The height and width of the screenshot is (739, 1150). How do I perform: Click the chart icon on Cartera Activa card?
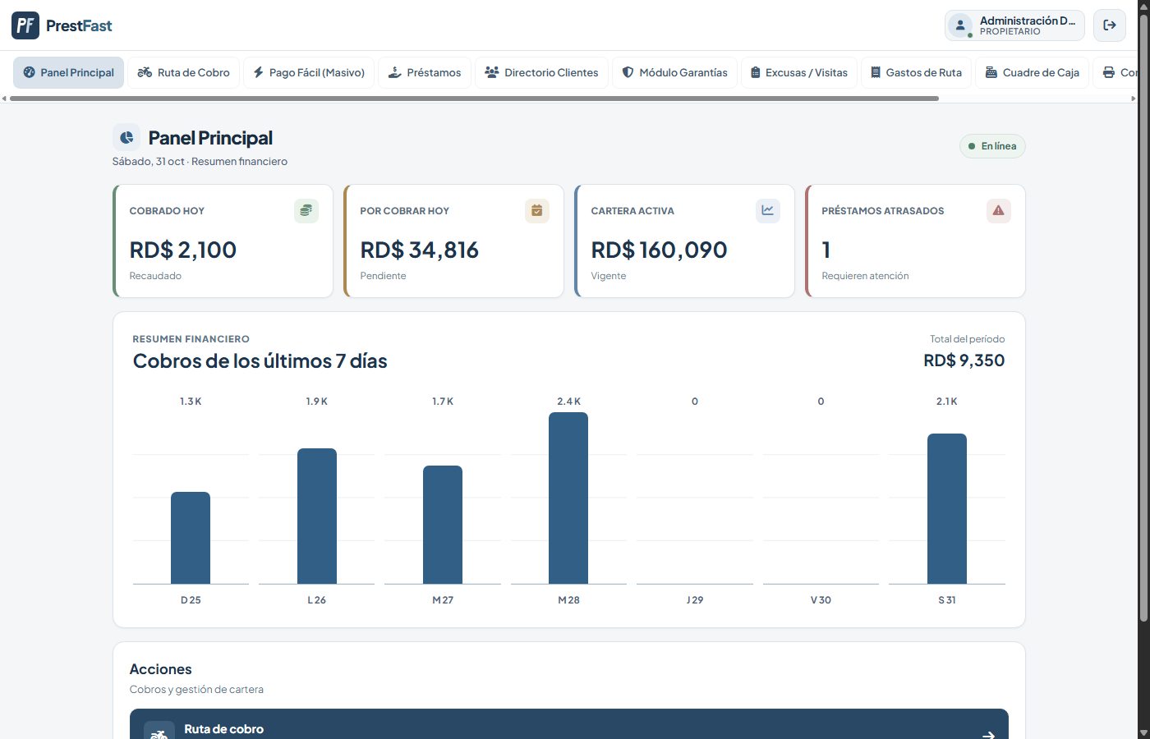767,211
